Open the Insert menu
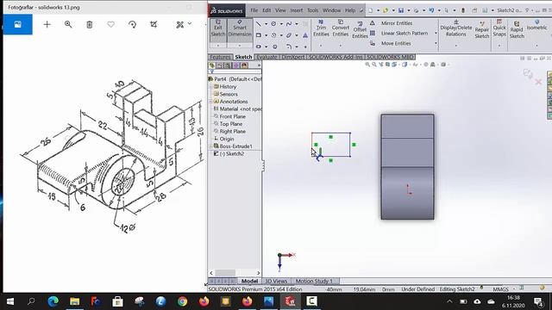Viewport: 552px width, 310px height. click(297, 10)
